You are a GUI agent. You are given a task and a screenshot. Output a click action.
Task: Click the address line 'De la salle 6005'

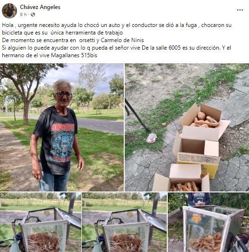click(x=161, y=48)
